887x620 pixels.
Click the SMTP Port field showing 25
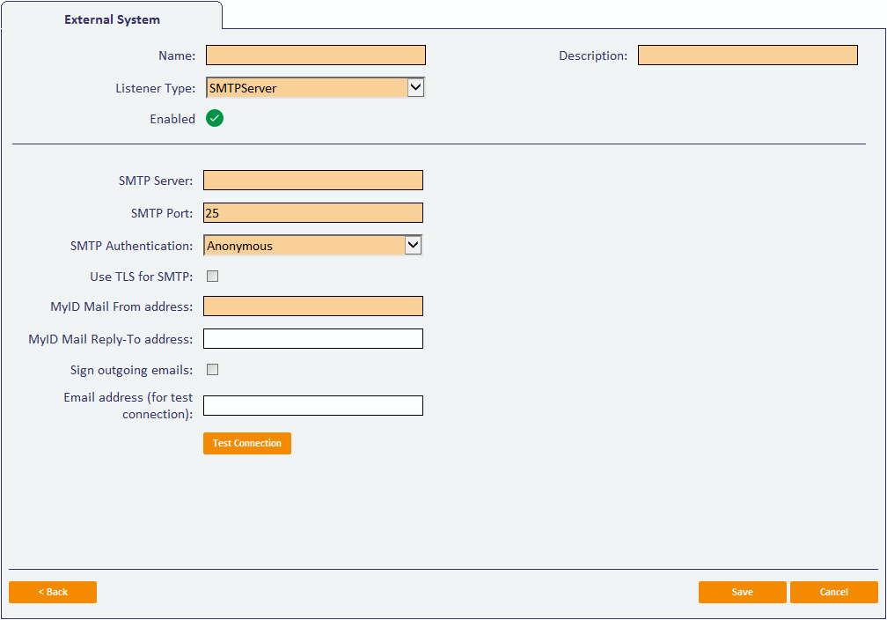312,213
